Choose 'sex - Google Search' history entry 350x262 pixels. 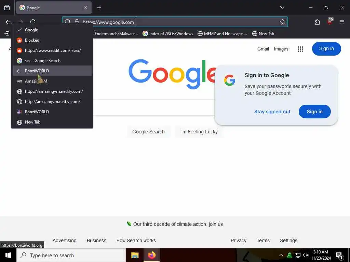click(52, 61)
